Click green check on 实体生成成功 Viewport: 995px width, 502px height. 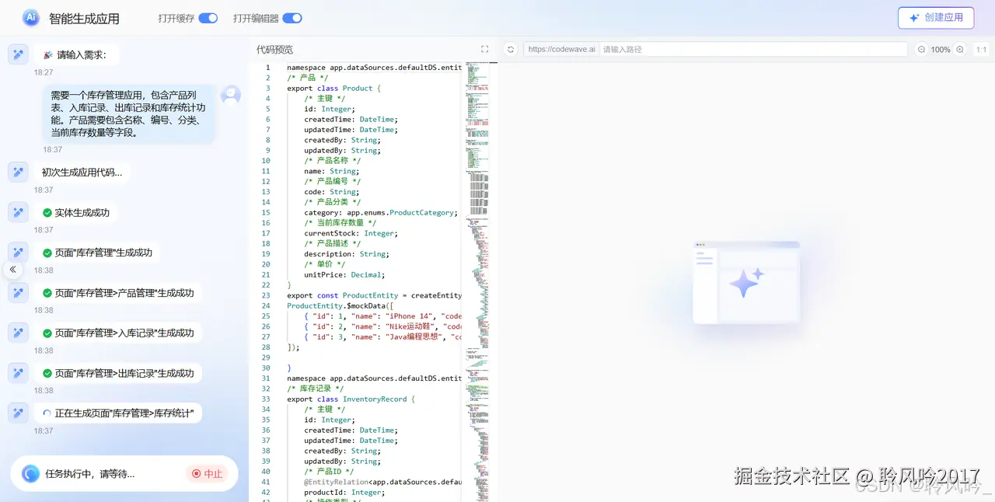coord(47,213)
